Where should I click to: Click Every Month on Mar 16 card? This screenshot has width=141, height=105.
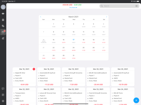coord(19,81)
